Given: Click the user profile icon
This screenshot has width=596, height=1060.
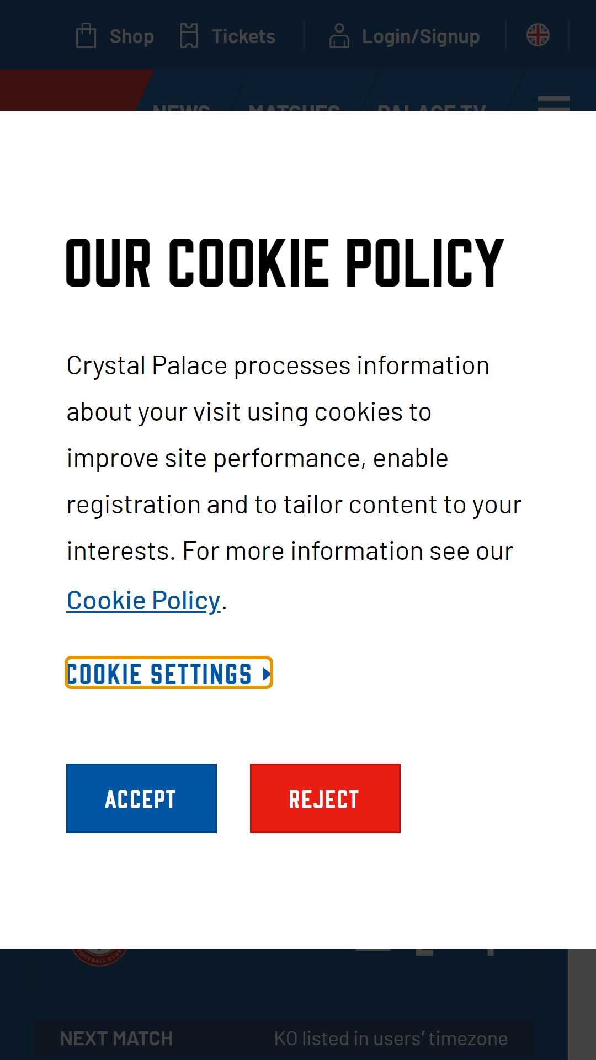Looking at the screenshot, I should tap(339, 36).
